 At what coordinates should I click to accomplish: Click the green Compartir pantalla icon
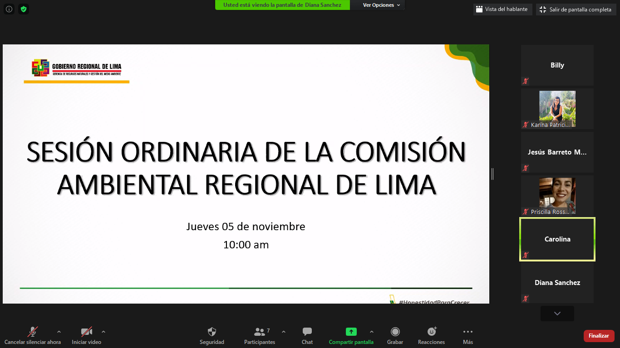(x=351, y=332)
